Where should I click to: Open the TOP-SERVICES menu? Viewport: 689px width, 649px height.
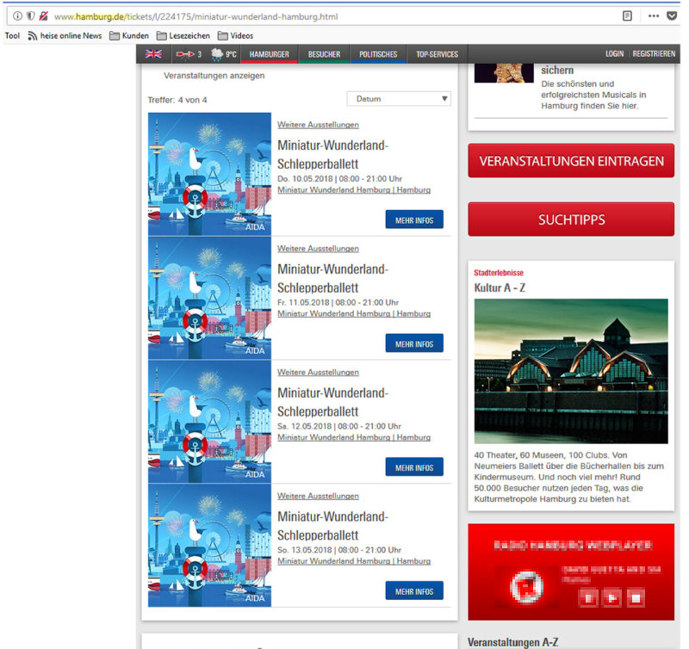pos(437,54)
